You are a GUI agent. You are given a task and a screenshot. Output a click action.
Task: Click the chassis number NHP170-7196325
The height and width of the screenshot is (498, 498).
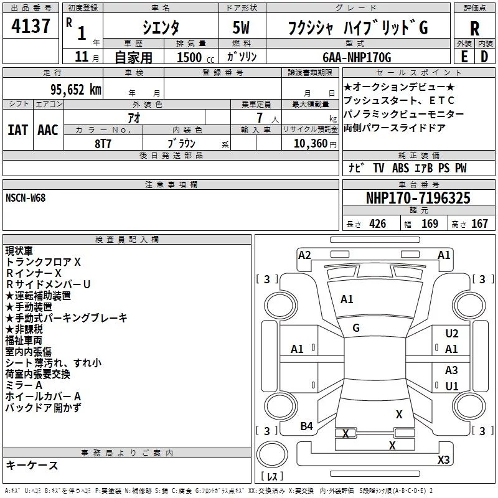click(418, 199)
